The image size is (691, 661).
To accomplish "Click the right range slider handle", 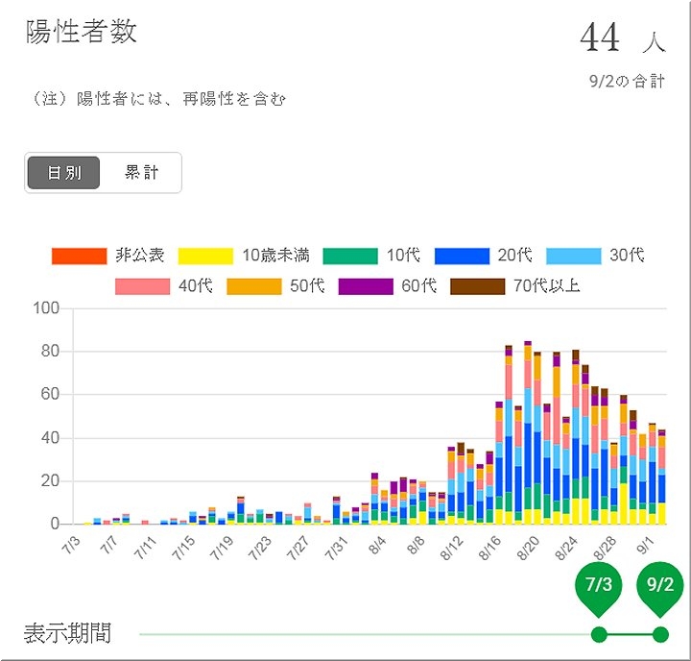I will (x=660, y=634).
